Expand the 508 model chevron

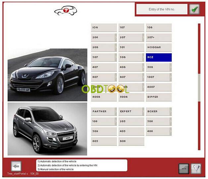click(171, 67)
